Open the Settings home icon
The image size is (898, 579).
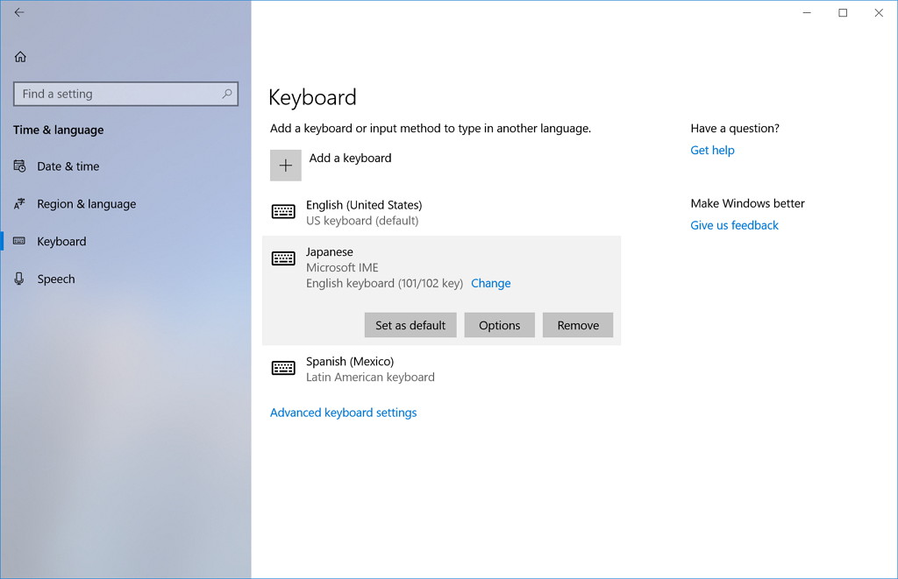point(20,57)
